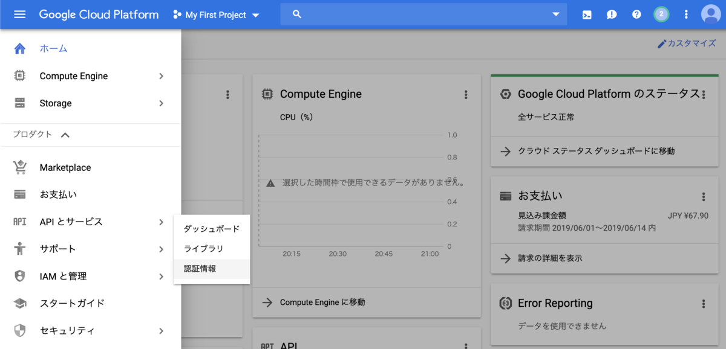Click the Error Reporting hexagon icon

tap(506, 303)
